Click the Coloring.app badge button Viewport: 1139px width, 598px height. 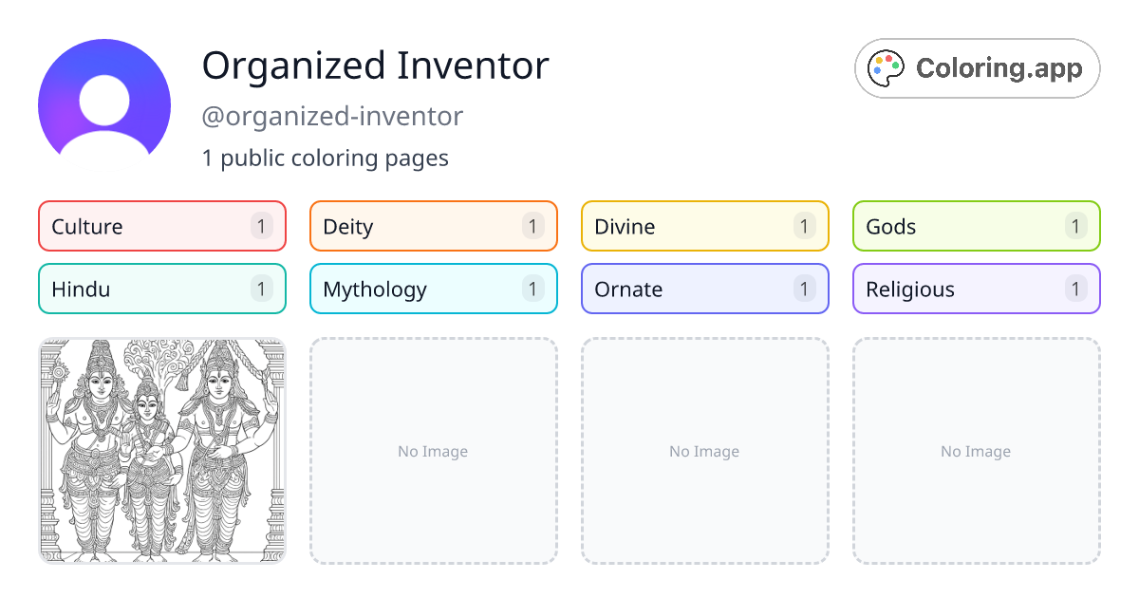[x=977, y=67]
